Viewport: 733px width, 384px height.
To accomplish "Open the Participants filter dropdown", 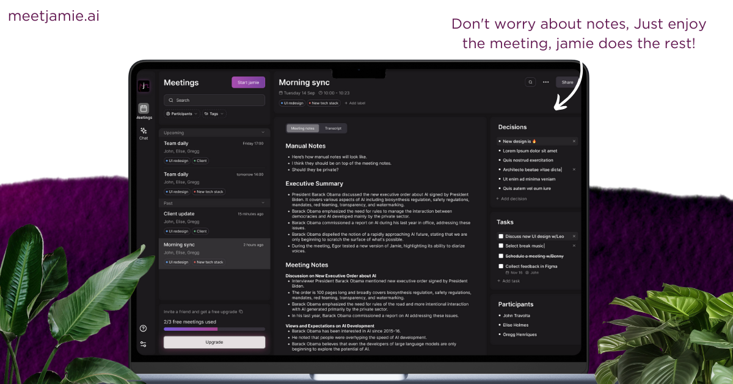I will (182, 113).
